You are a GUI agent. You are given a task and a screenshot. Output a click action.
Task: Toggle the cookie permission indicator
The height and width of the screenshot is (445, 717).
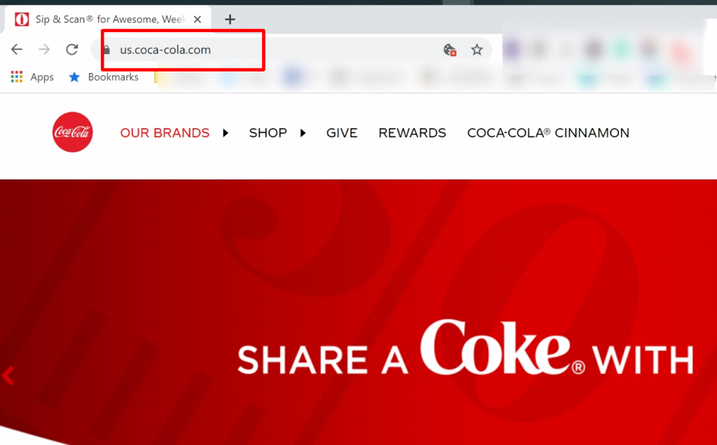pyautogui.click(x=449, y=50)
